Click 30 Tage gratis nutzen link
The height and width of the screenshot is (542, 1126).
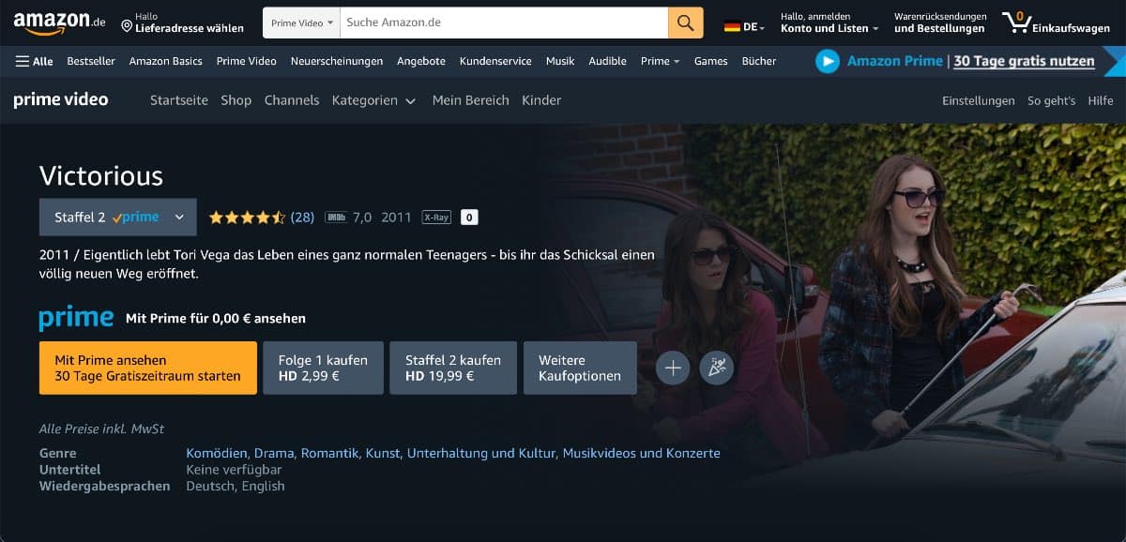(1024, 61)
